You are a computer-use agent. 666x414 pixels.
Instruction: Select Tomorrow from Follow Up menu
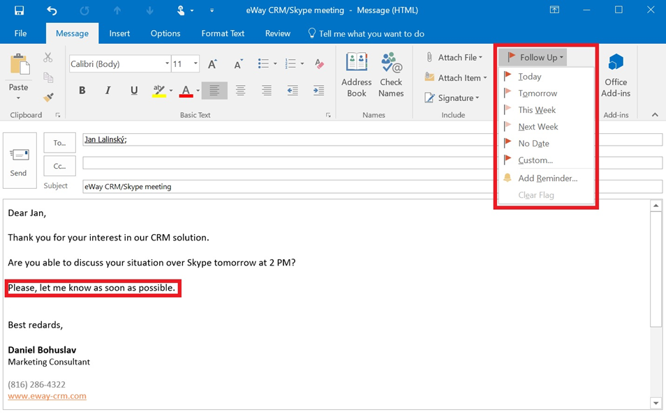point(538,93)
